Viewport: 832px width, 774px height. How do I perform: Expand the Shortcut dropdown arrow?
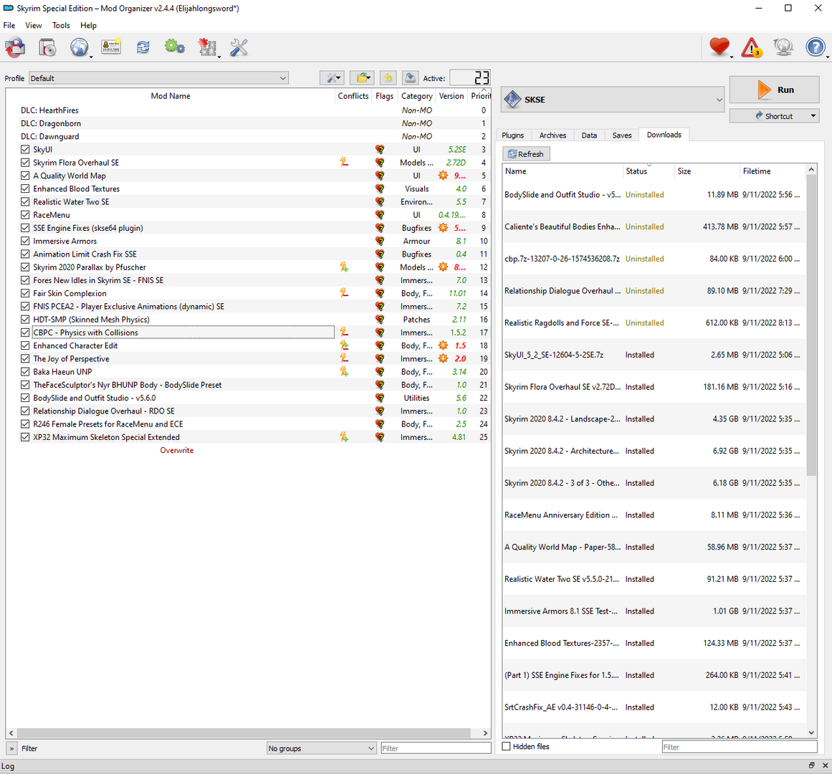coord(813,115)
